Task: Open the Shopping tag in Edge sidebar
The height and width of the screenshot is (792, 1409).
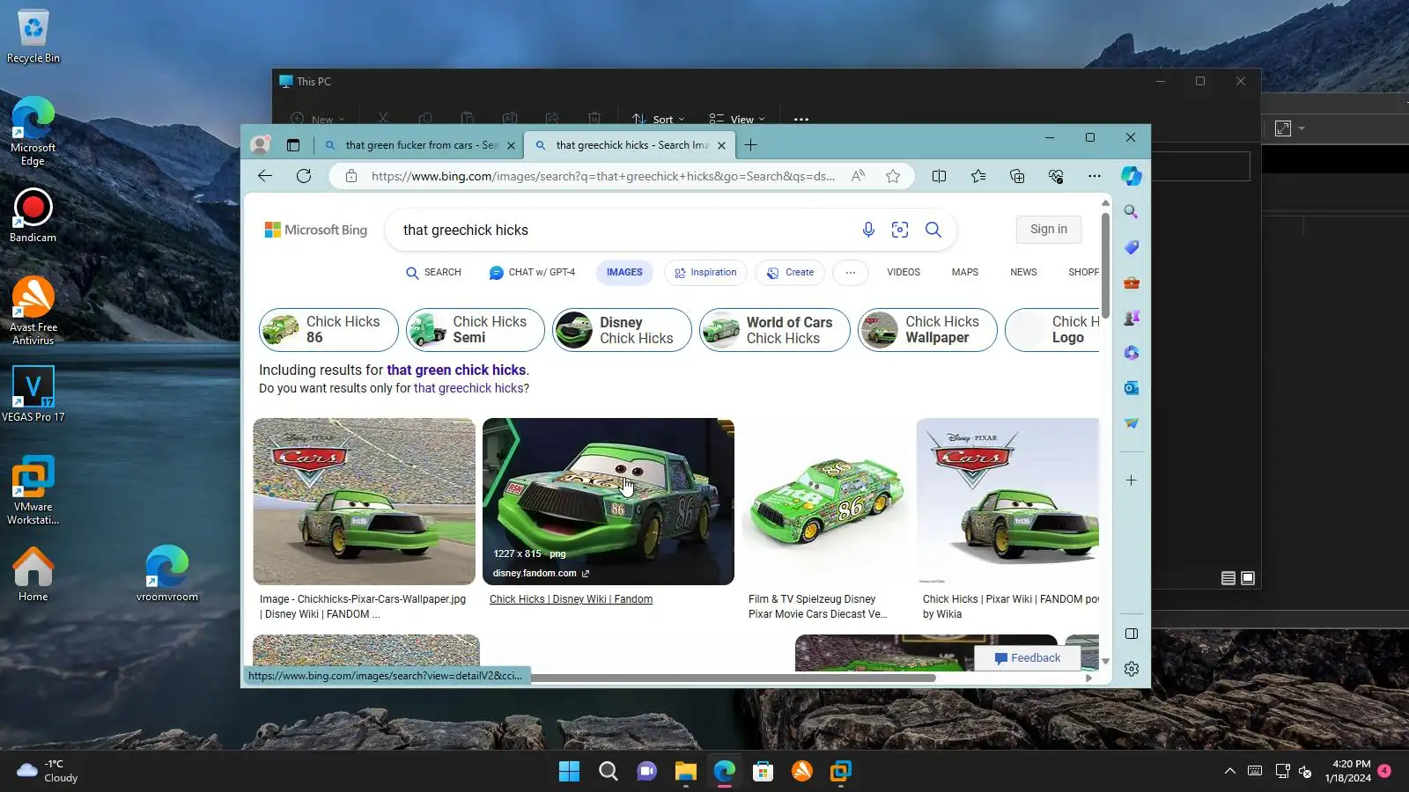Action: 1132,247
